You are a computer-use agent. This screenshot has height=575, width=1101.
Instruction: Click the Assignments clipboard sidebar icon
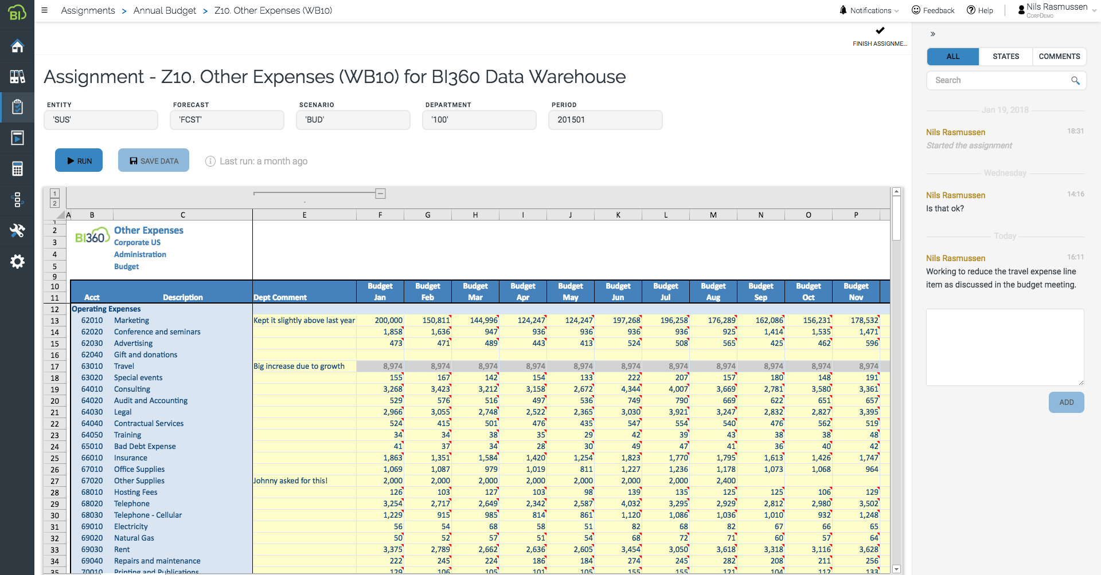tap(17, 107)
